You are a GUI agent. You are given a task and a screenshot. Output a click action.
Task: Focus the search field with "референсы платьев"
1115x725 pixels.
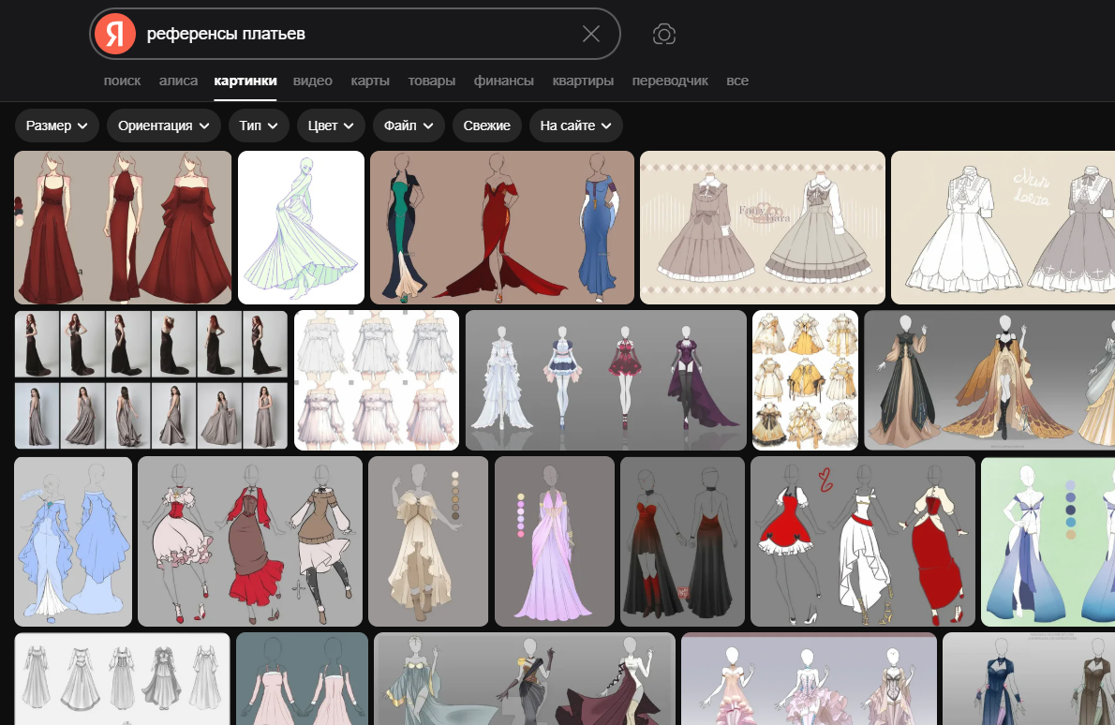pyautogui.click(x=356, y=35)
